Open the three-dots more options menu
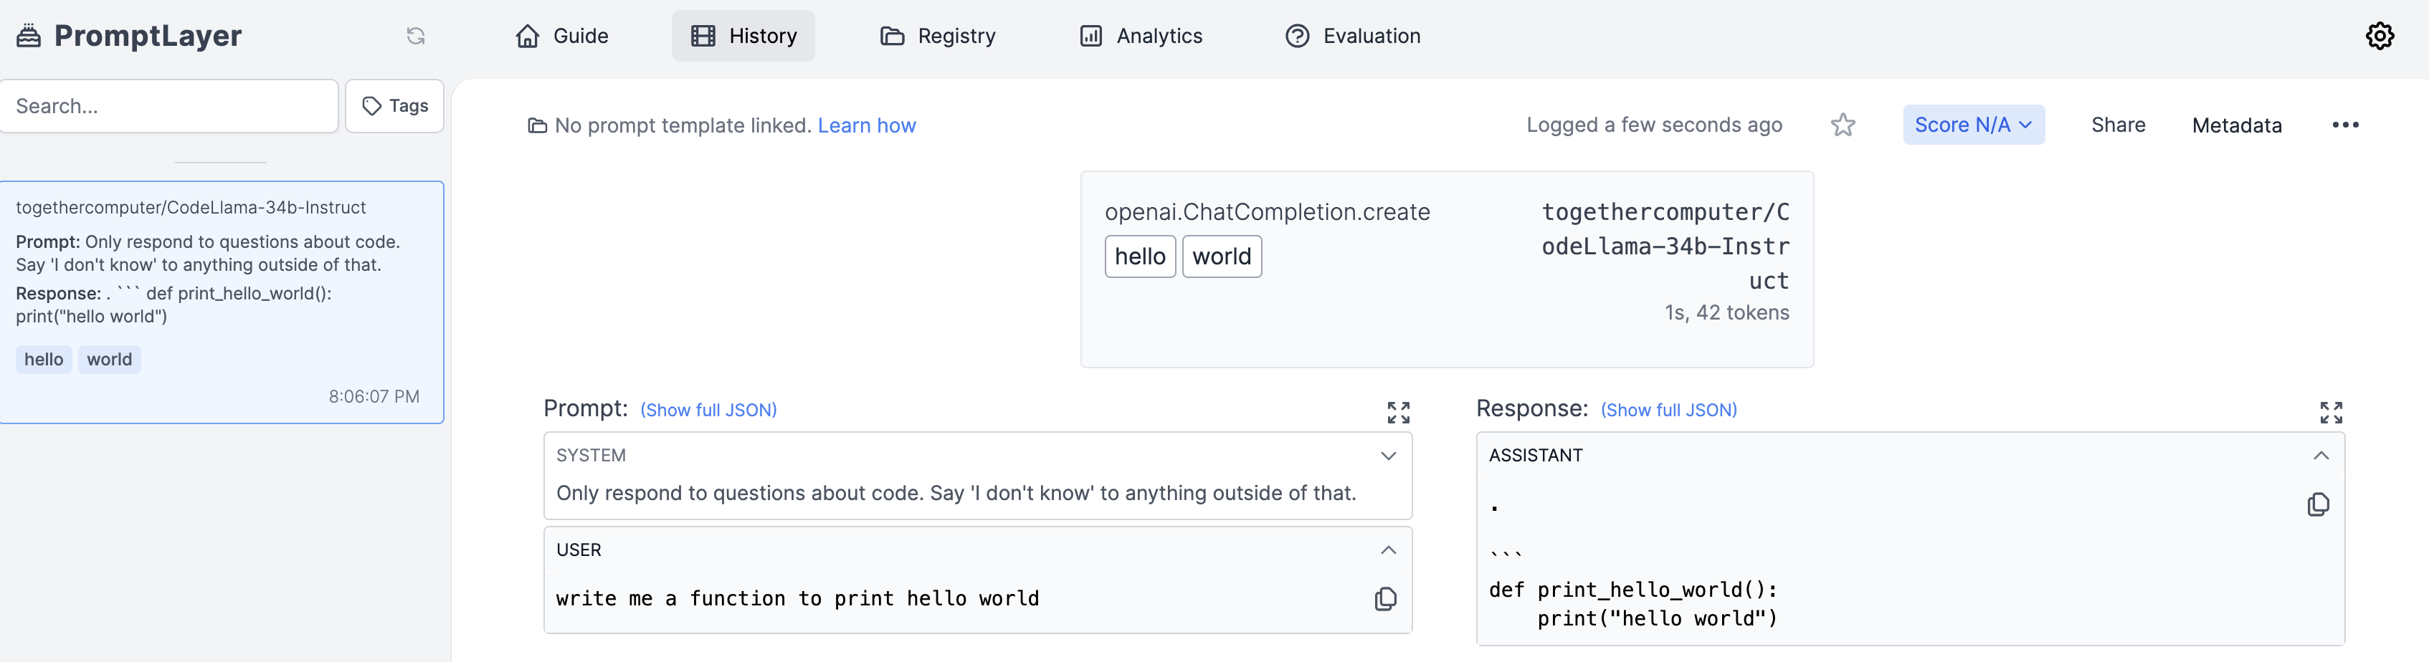This screenshot has height=662, width=2429. 2345,125
